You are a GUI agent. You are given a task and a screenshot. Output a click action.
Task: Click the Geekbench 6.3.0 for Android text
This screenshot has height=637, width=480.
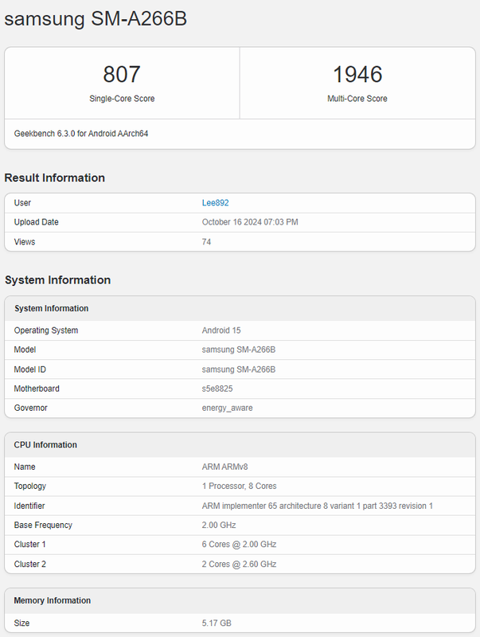point(81,134)
